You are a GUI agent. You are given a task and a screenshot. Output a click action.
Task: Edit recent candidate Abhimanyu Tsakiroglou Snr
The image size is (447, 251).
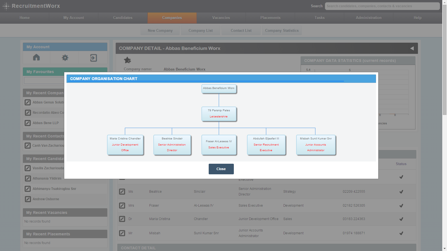[28, 189]
